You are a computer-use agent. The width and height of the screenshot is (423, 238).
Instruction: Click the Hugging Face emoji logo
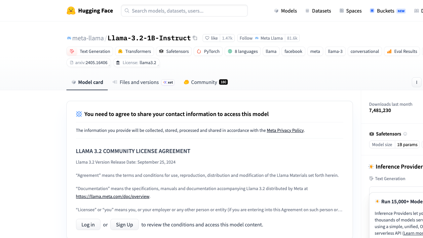tap(71, 11)
